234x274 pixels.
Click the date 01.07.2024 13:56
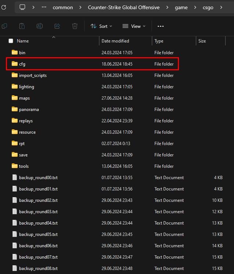pyautogui.click(x=117, y=189)
